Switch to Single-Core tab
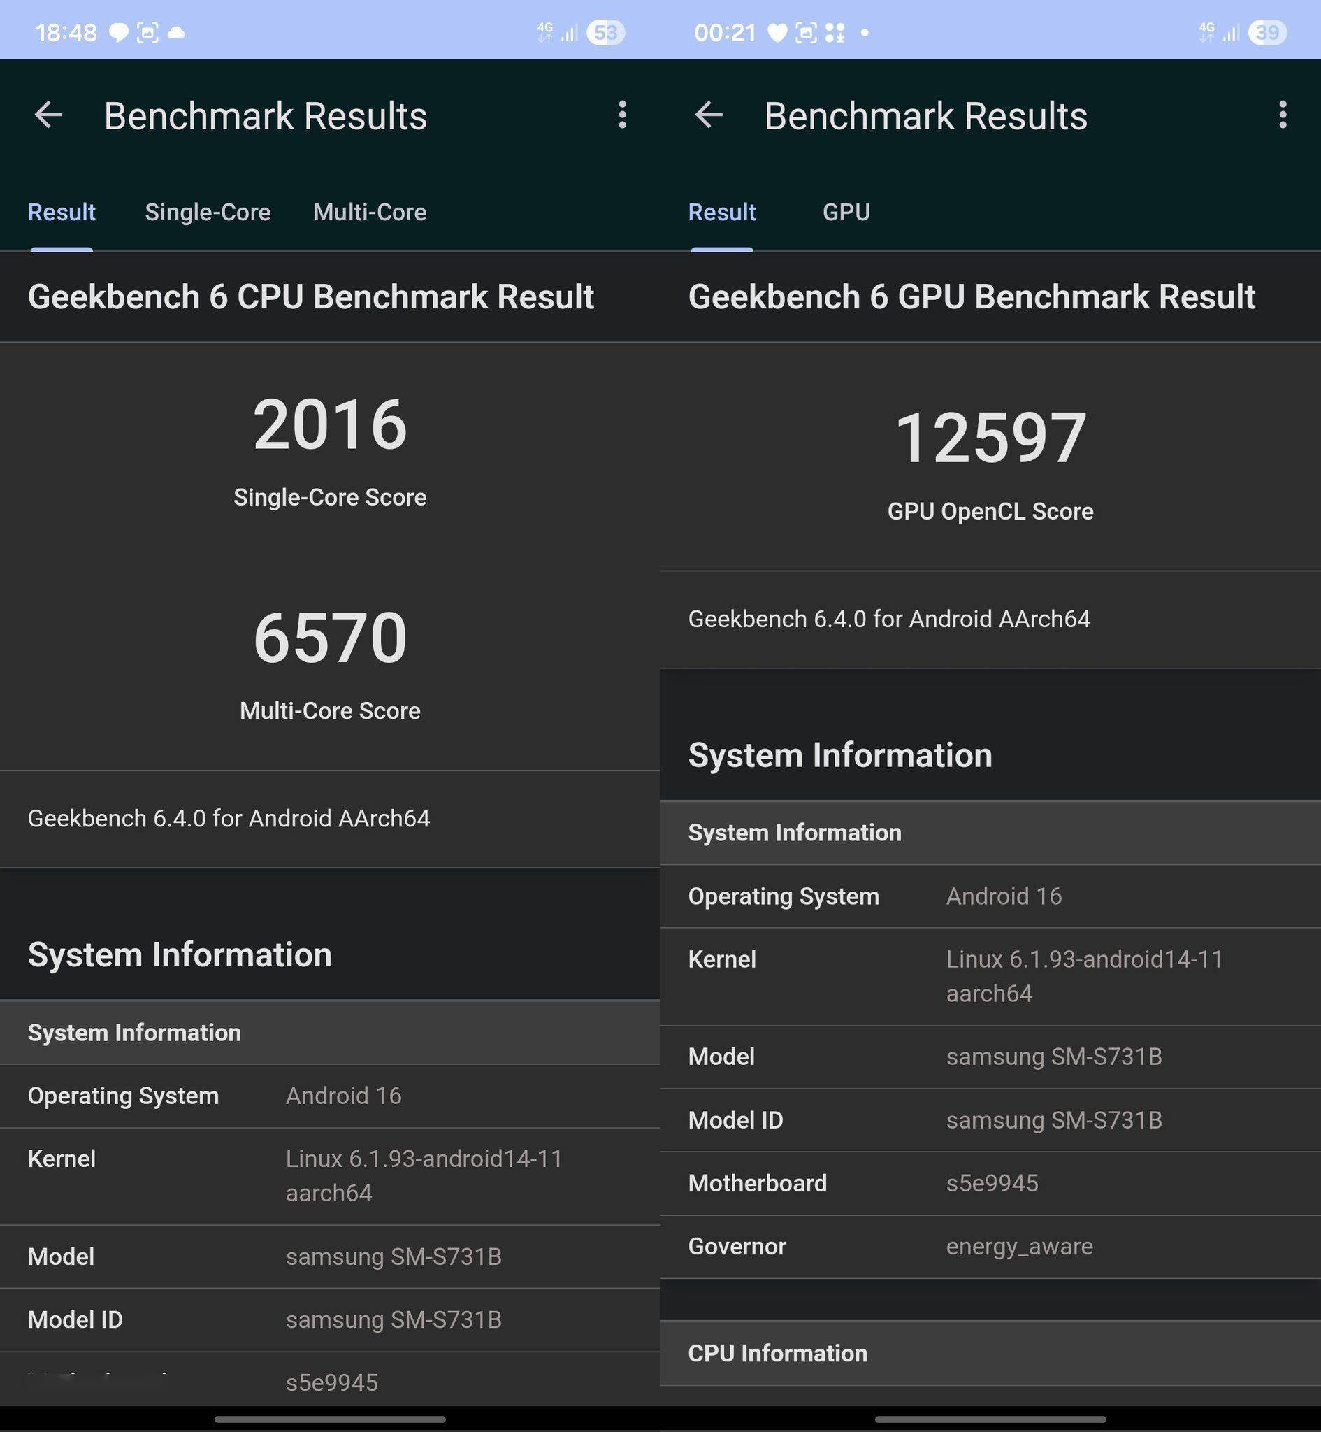Screen dimensions: 1321x1432 (x=208, y=213)
